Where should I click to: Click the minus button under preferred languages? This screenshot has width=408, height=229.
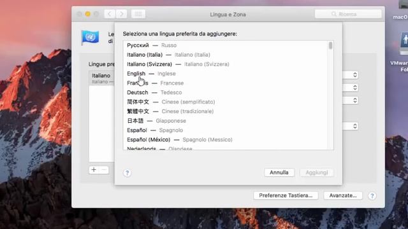coord(104,170)
